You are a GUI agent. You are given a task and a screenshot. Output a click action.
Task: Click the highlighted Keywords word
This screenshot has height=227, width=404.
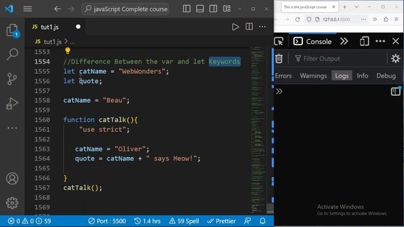225,62
